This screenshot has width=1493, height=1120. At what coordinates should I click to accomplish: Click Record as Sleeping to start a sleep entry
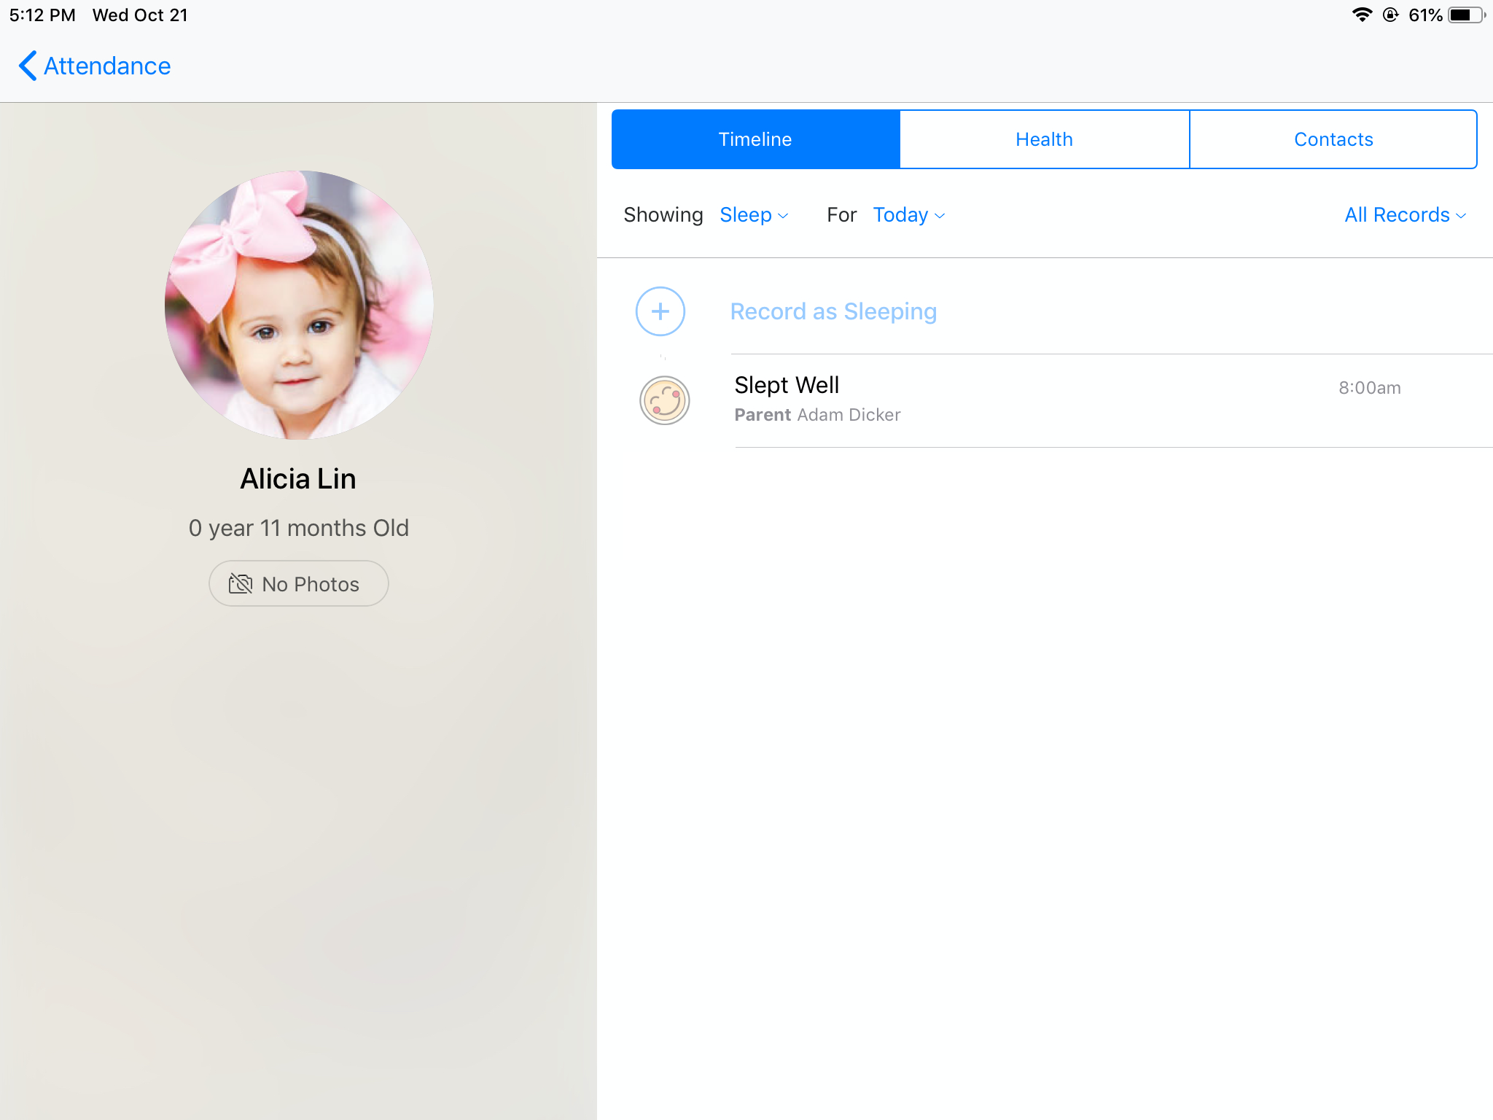(833, 311)
